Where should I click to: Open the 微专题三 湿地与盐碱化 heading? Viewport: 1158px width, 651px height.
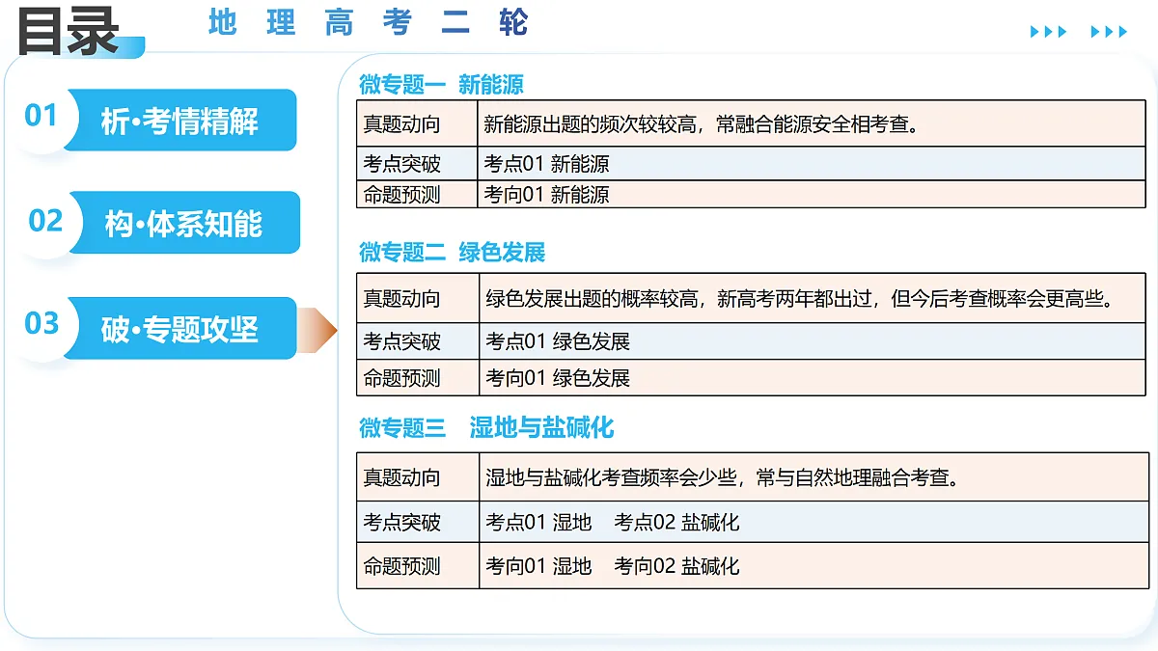[x=486, y=427]
